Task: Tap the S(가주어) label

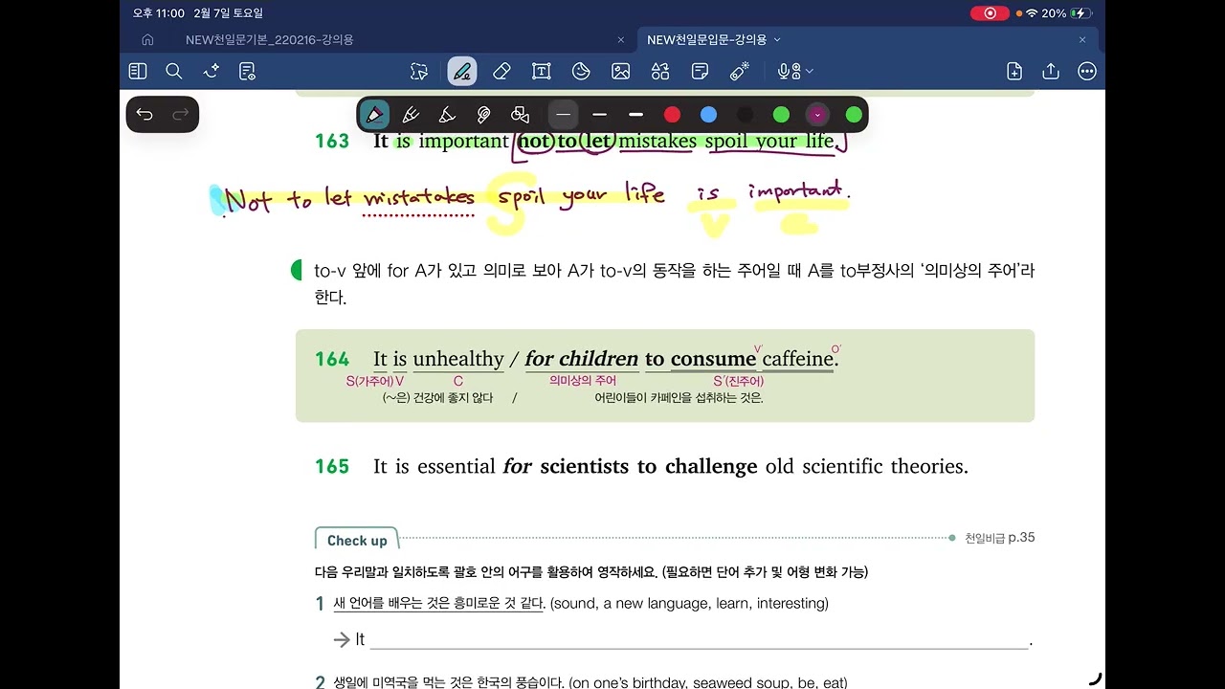Action: click(x=369, y=381)
